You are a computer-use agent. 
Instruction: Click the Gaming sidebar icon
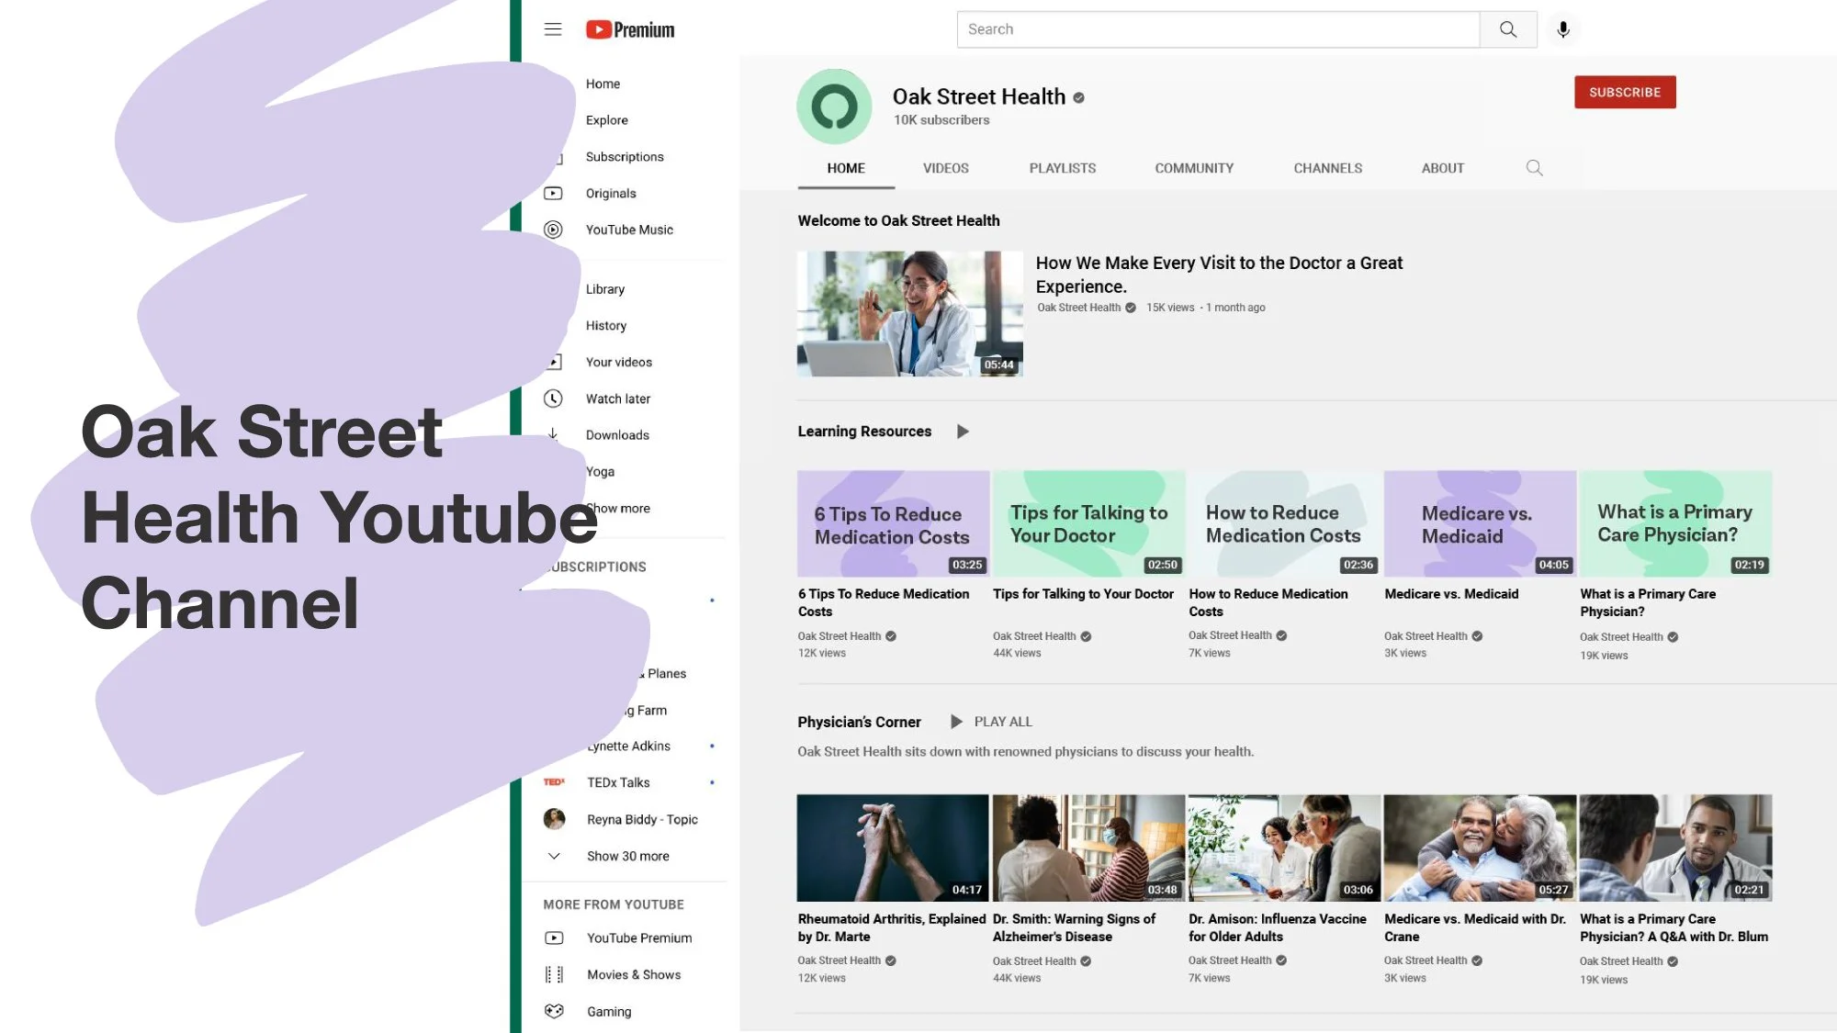coord(554,1011)
